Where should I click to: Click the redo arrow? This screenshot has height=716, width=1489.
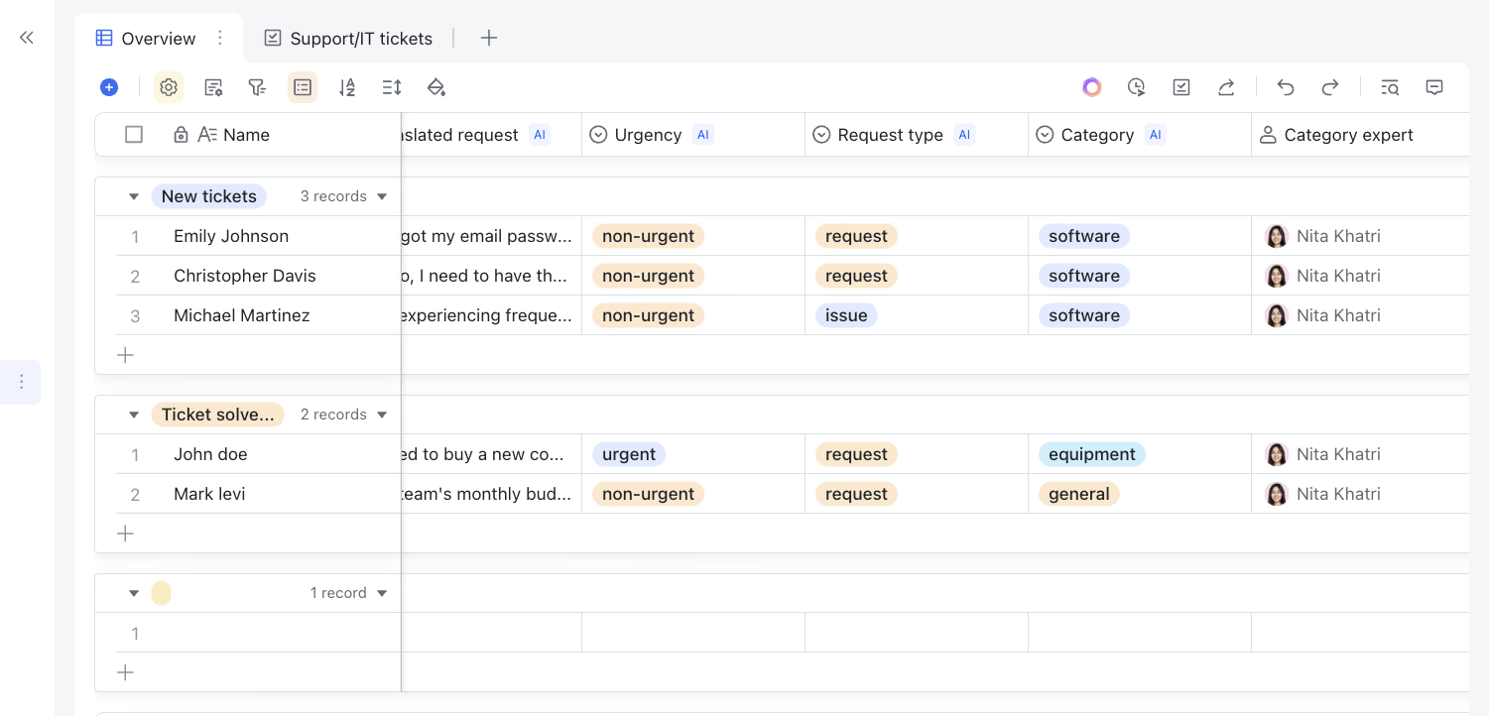[1330, 87]
